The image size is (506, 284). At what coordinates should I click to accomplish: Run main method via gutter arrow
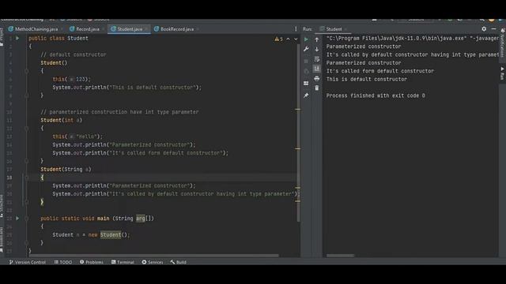click(x=17, y=219)
